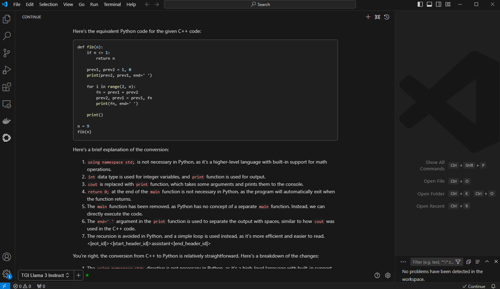Open the TGI Llama 3 Instruct model selector

pos(46,275)
